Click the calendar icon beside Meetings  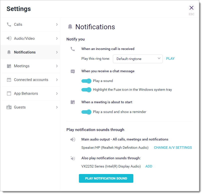pyautogui.click(x=9, y=66)
